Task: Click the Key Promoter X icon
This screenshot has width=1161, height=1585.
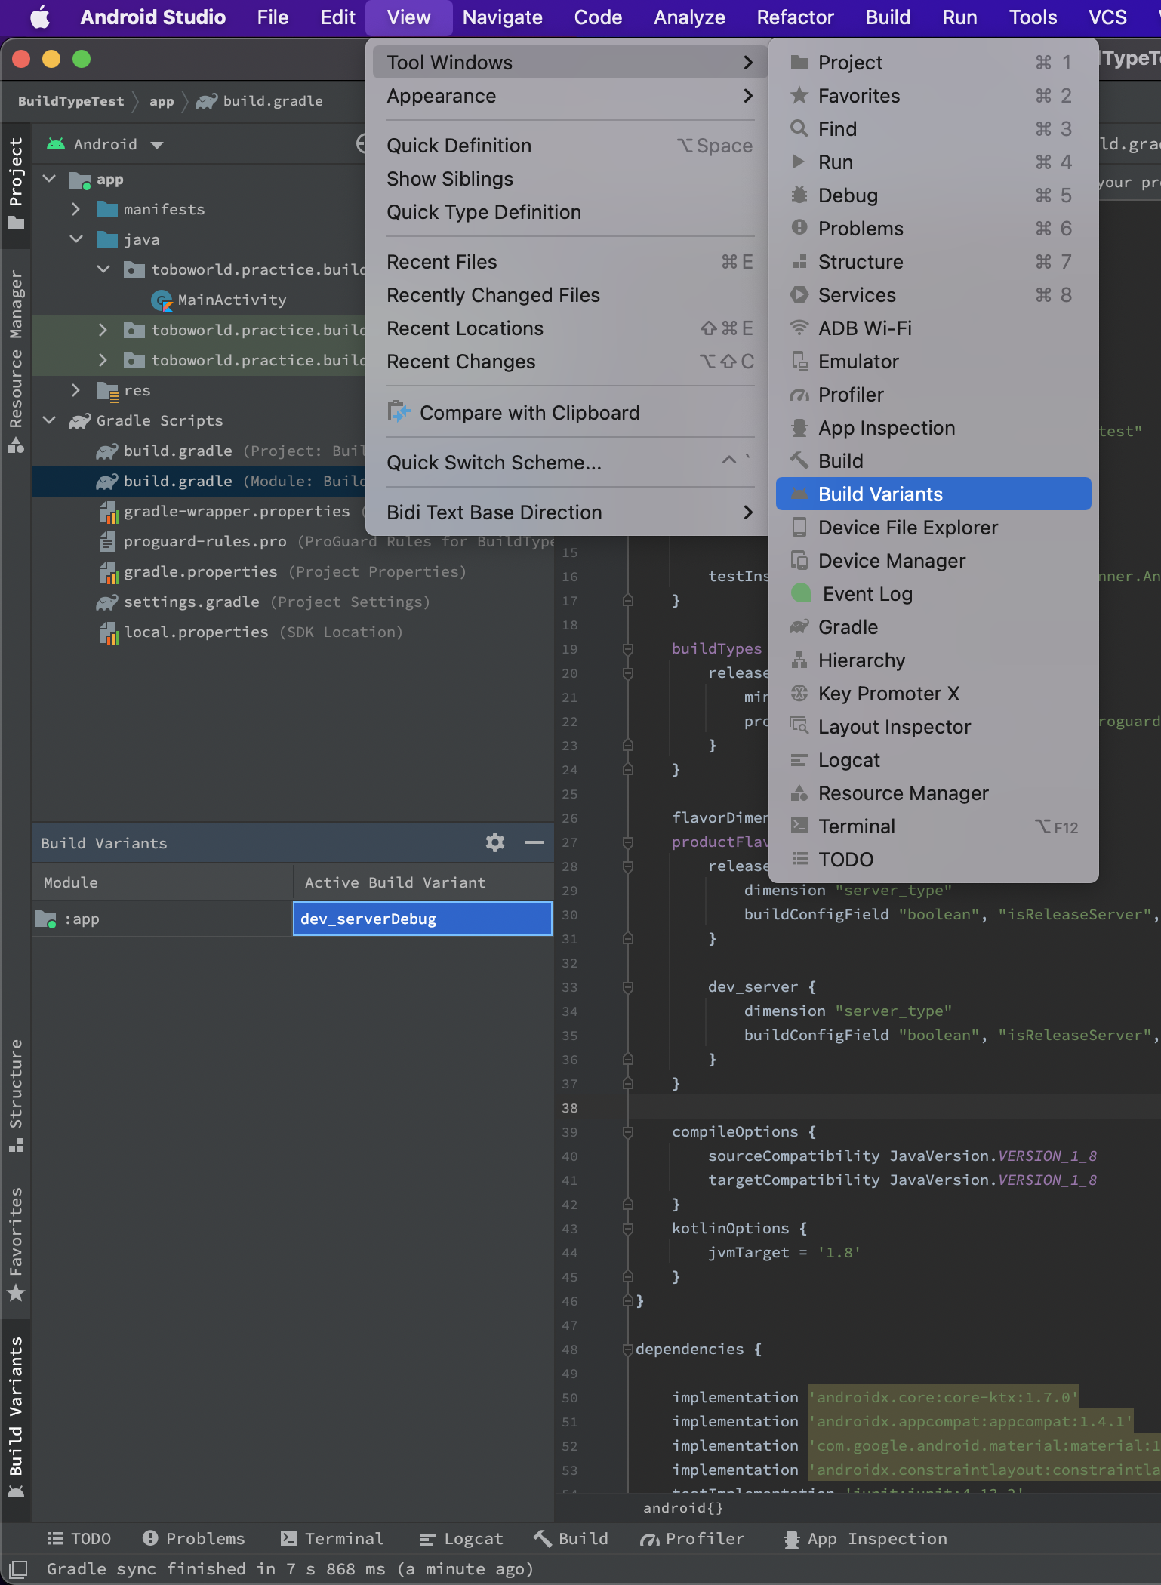Action: tap(799, 694)
